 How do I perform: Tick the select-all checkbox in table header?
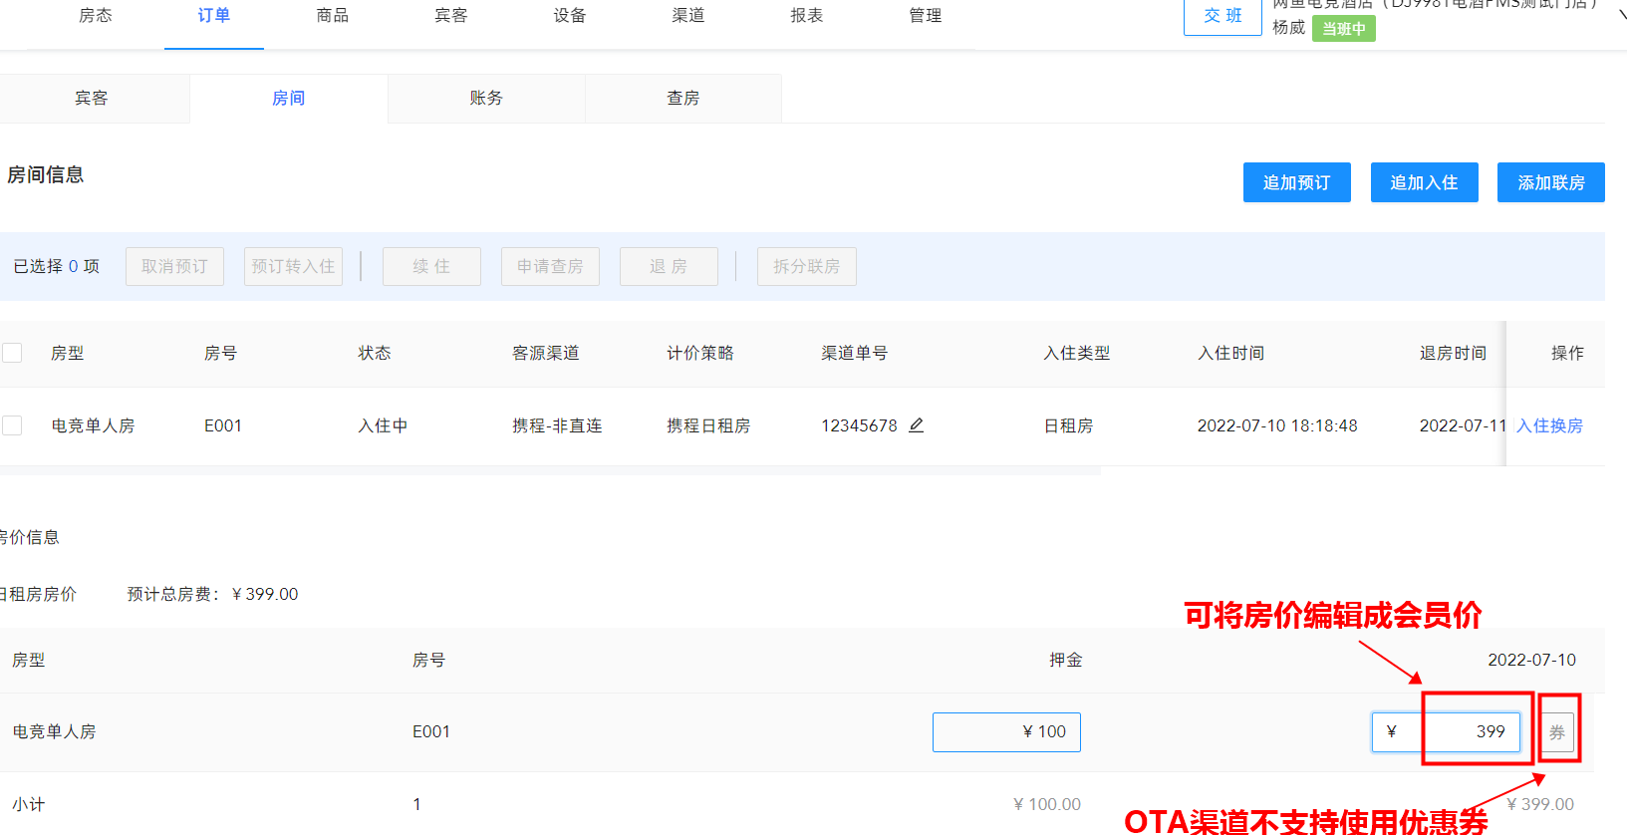tap(12, 353)
